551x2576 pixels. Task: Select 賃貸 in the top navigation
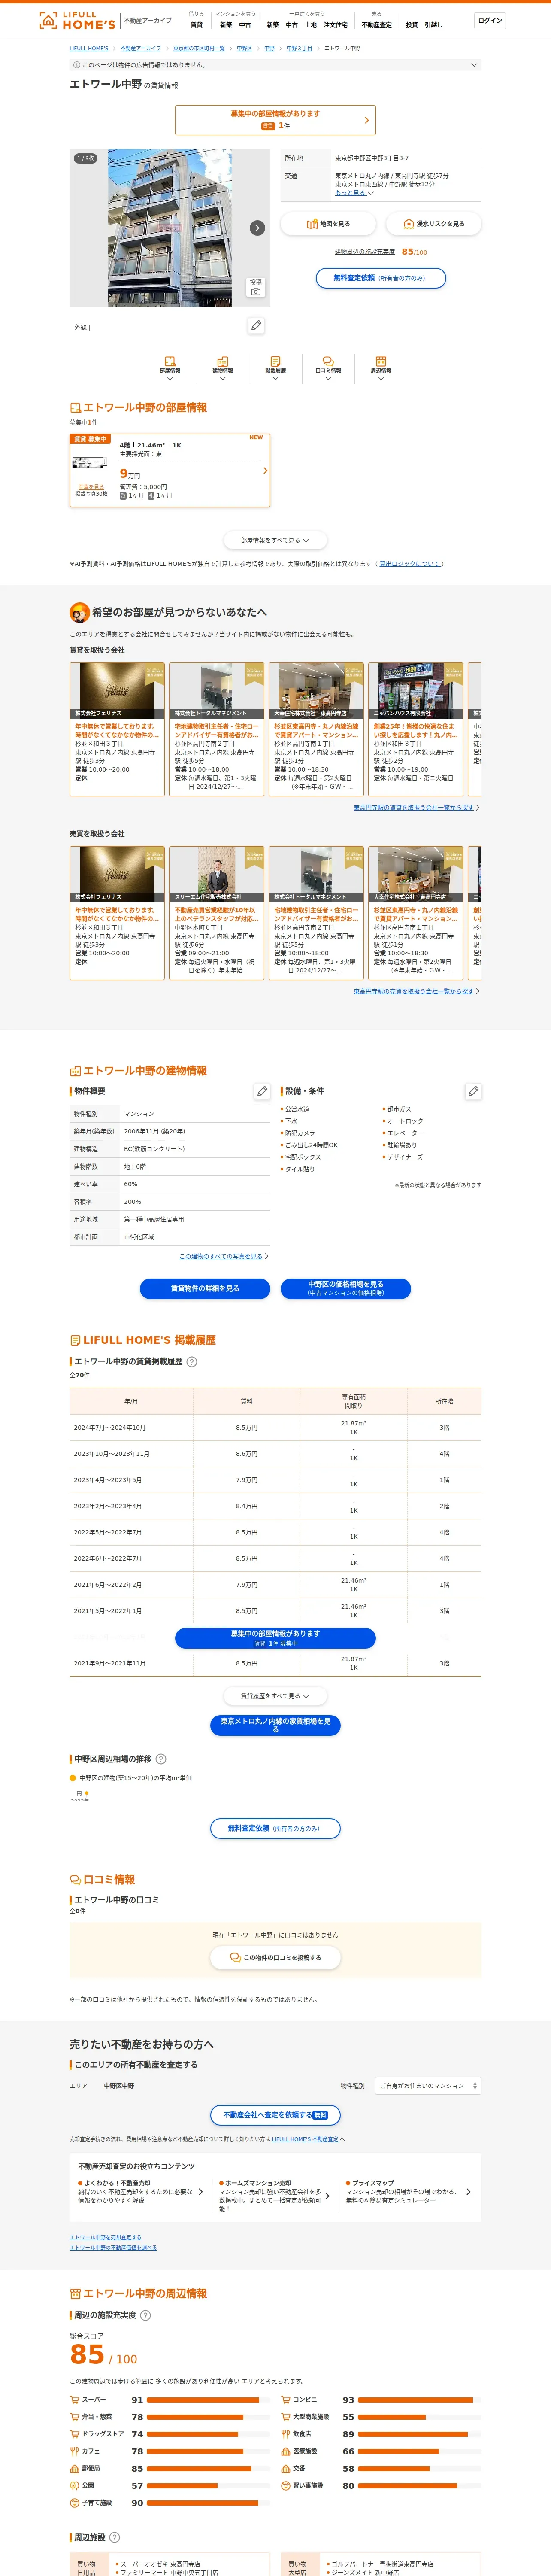pyautogui.click(x=196, y=25)
